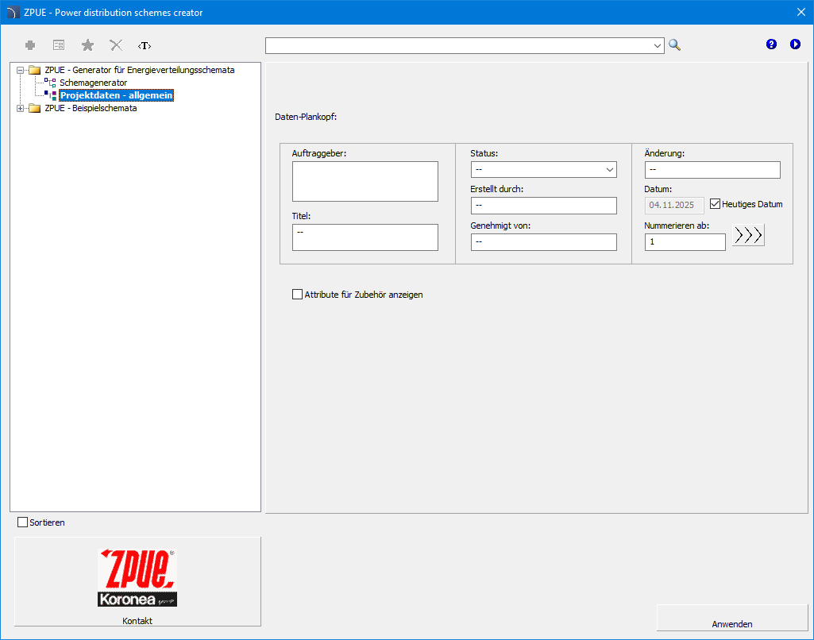The height and width of the screenshot is (640, 814).
Task: Click the magnifying glass search icon
Action: (674, 45)
